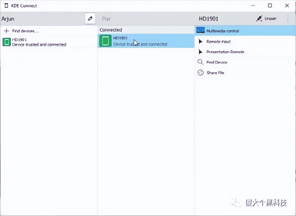Click Find devices... text in sidebar
The height and width of the screenshot is (216, 296).
(25, 31)
